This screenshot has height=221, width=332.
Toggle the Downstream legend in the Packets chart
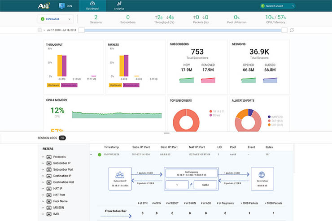point(131,85)
